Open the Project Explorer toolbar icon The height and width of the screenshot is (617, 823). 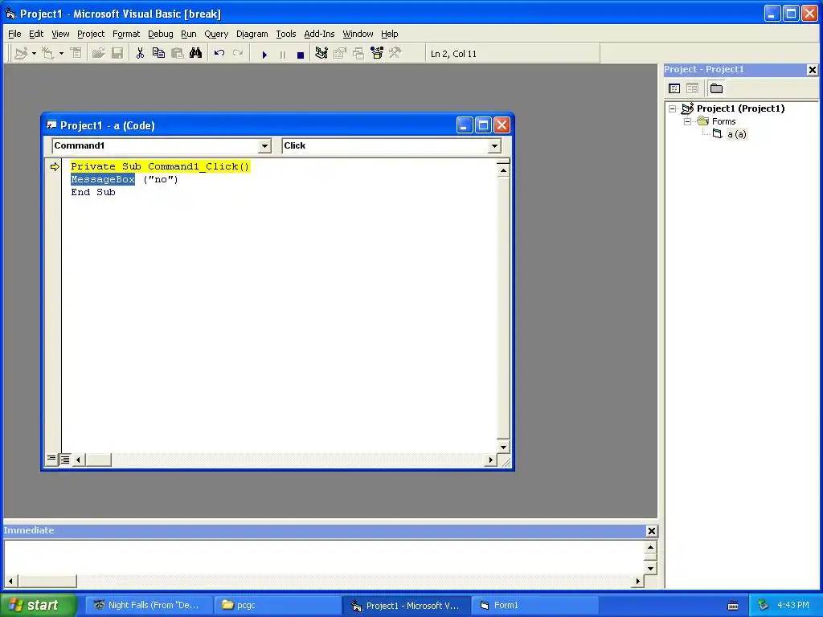[x=321, y=54]
